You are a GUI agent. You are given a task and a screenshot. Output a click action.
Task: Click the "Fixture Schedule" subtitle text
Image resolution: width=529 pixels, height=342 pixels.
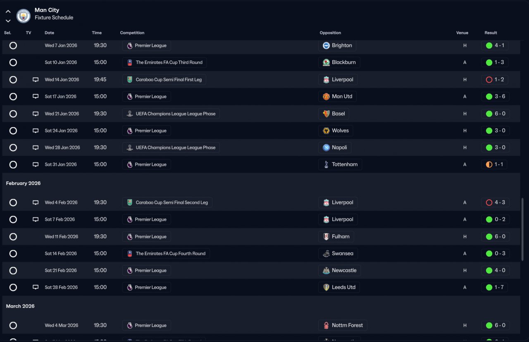click(54, 18)
